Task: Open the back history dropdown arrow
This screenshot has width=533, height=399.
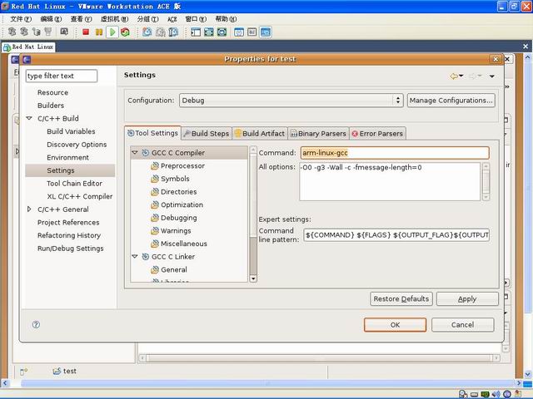Action: coord(461,76)
